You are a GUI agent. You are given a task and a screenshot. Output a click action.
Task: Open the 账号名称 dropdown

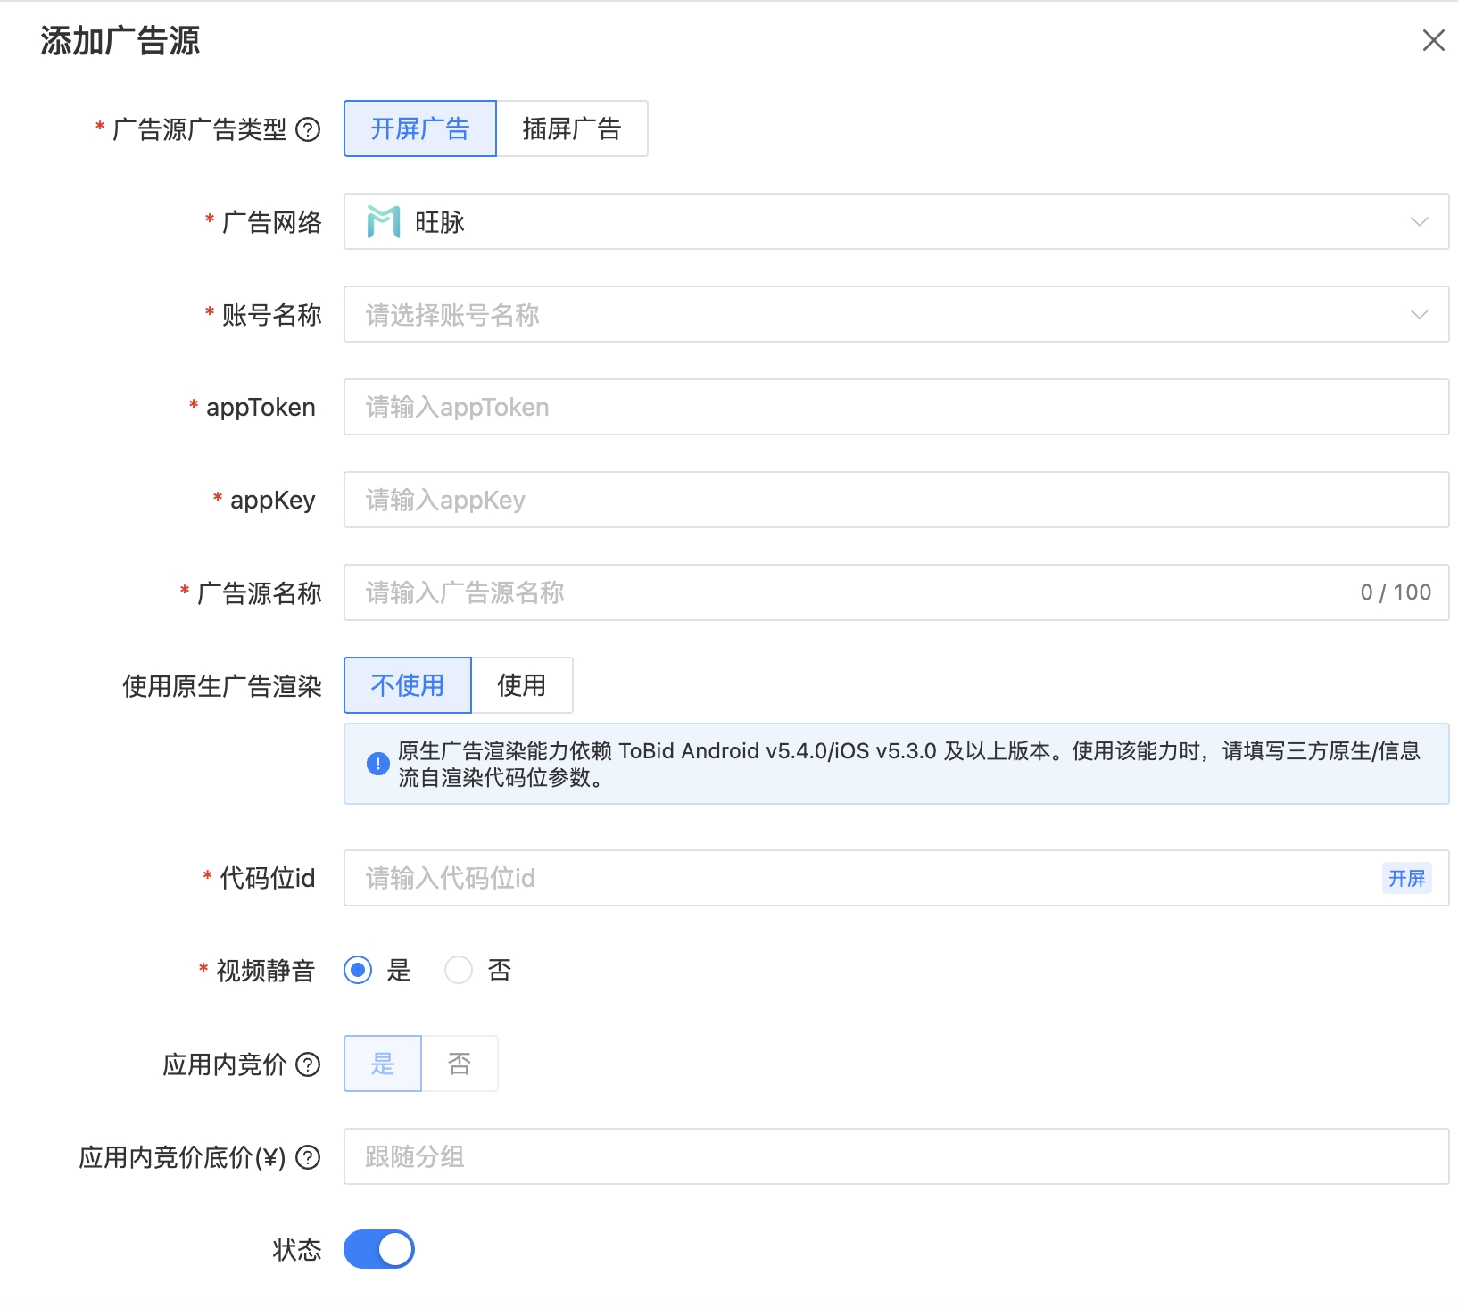[896, 314]
